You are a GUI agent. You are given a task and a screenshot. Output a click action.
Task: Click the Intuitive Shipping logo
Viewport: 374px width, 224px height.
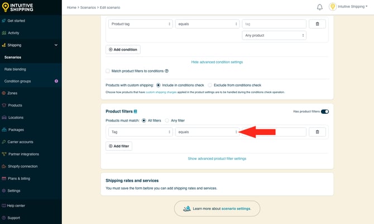[20, 7]
